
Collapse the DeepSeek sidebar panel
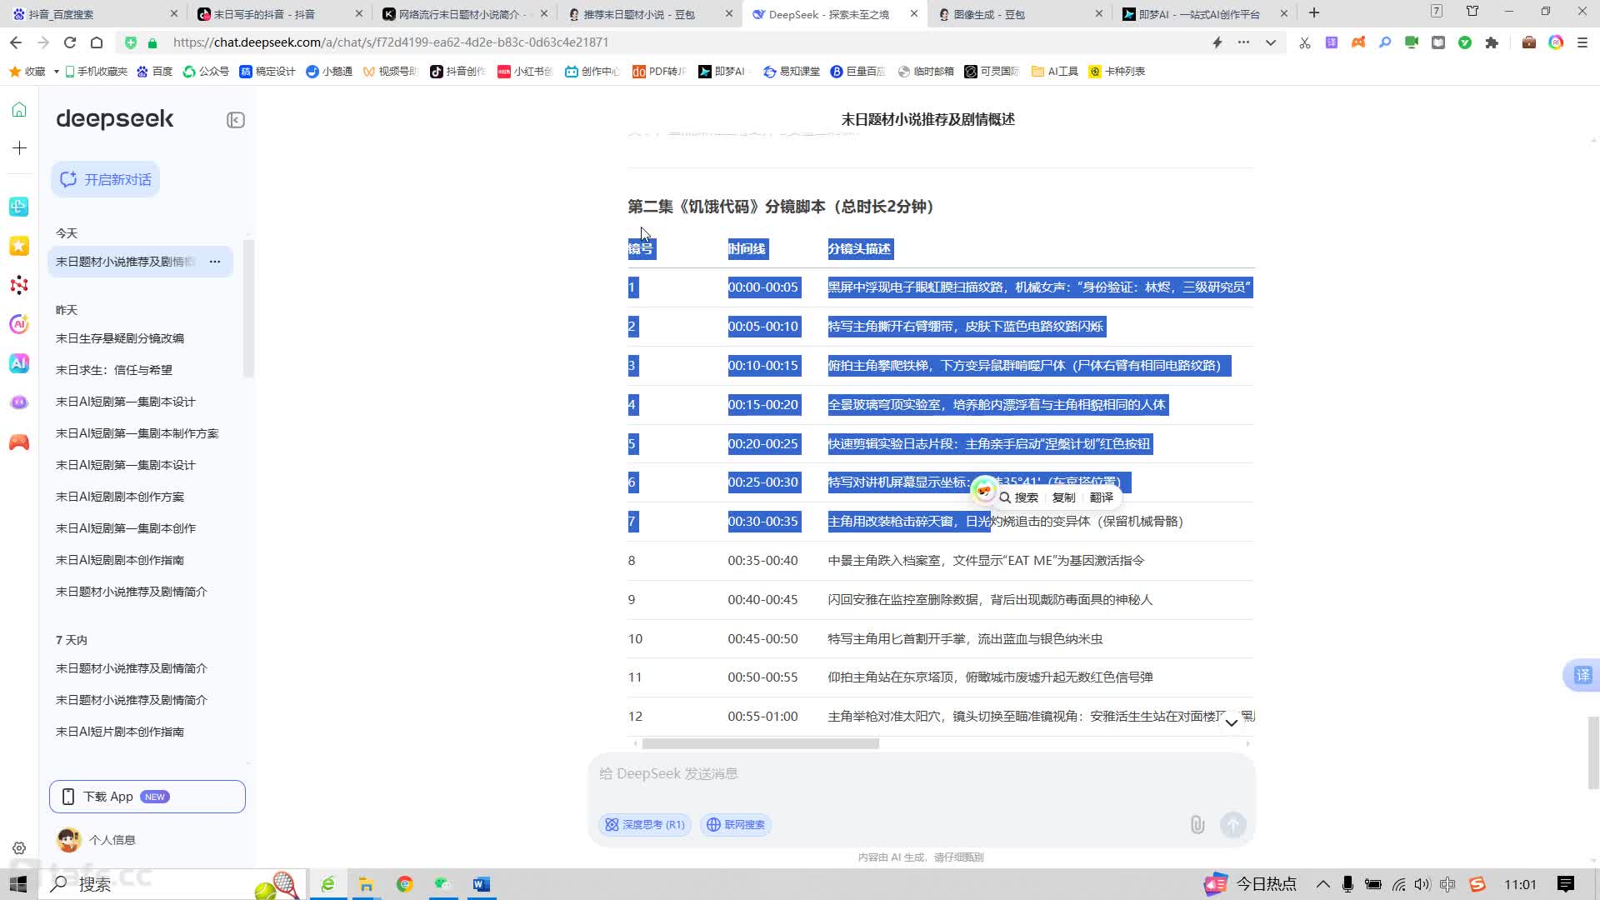coord(236,120)
